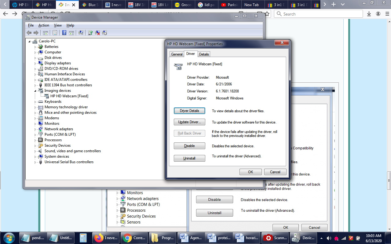
Task: Open the Action menu in Device Manager
Action: click(x=44, y=25)
